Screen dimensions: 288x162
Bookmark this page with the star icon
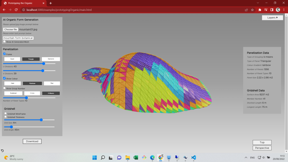(252, 10)
